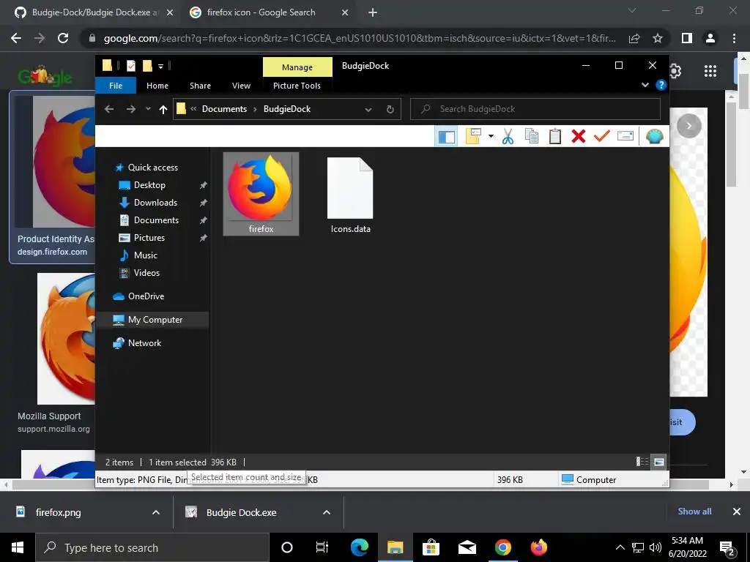Screen dimensions: 750x562
Task: Go forward in Explorer navigation
Action: point(130,110)
